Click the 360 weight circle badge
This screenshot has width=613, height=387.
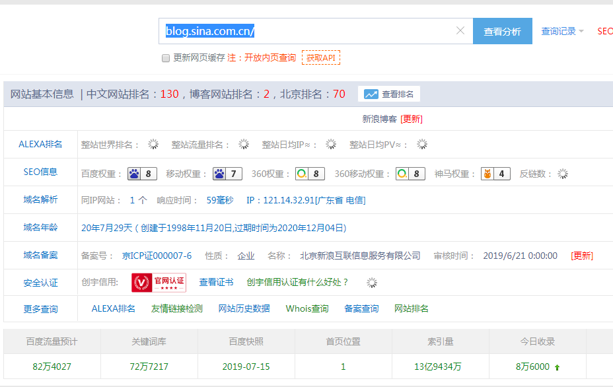click(x=310, y=174)
